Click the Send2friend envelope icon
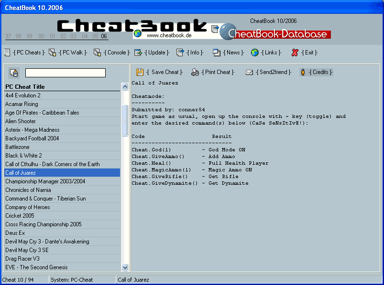The width and height of the screenshot is (384, 285). tap(249, 73)
